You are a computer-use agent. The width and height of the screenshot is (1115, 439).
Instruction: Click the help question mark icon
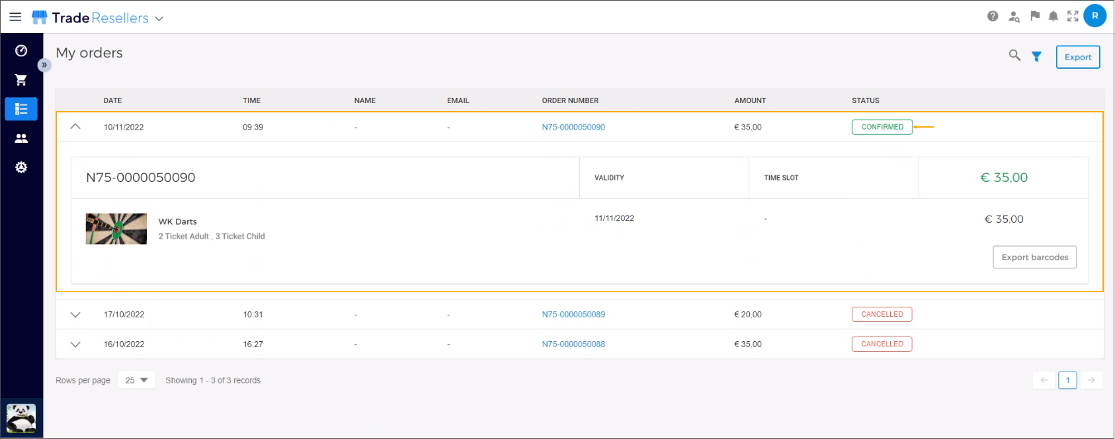tap(993, 17)
